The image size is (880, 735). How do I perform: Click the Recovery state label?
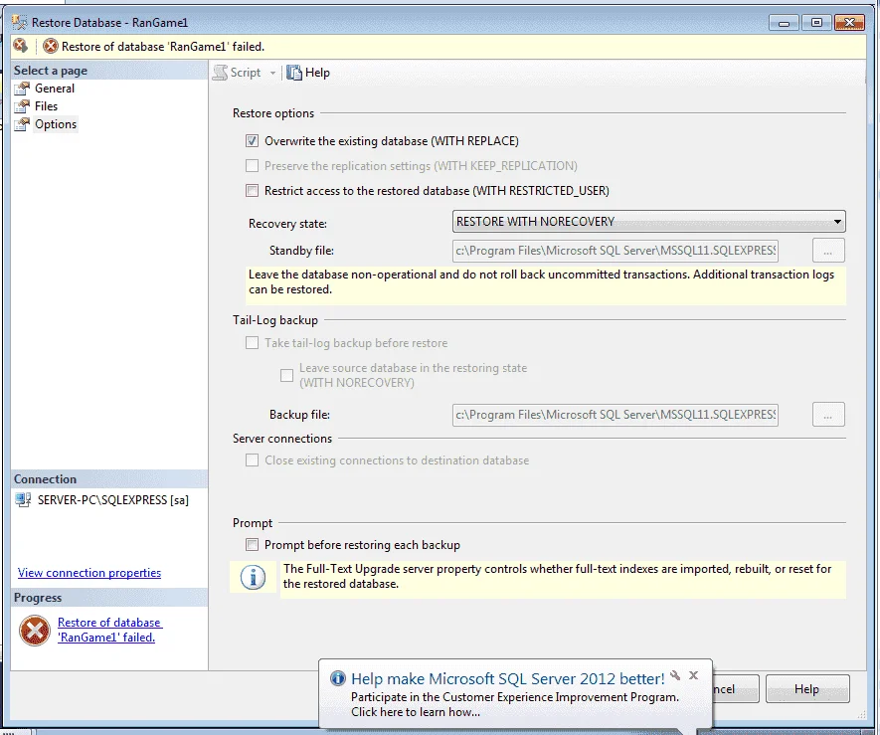click(x=288, y=224)
